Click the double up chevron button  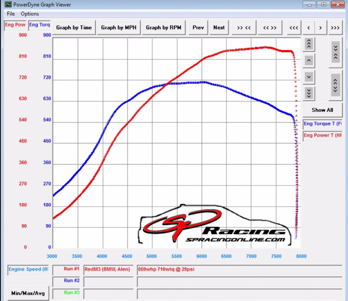click(309, 44)
